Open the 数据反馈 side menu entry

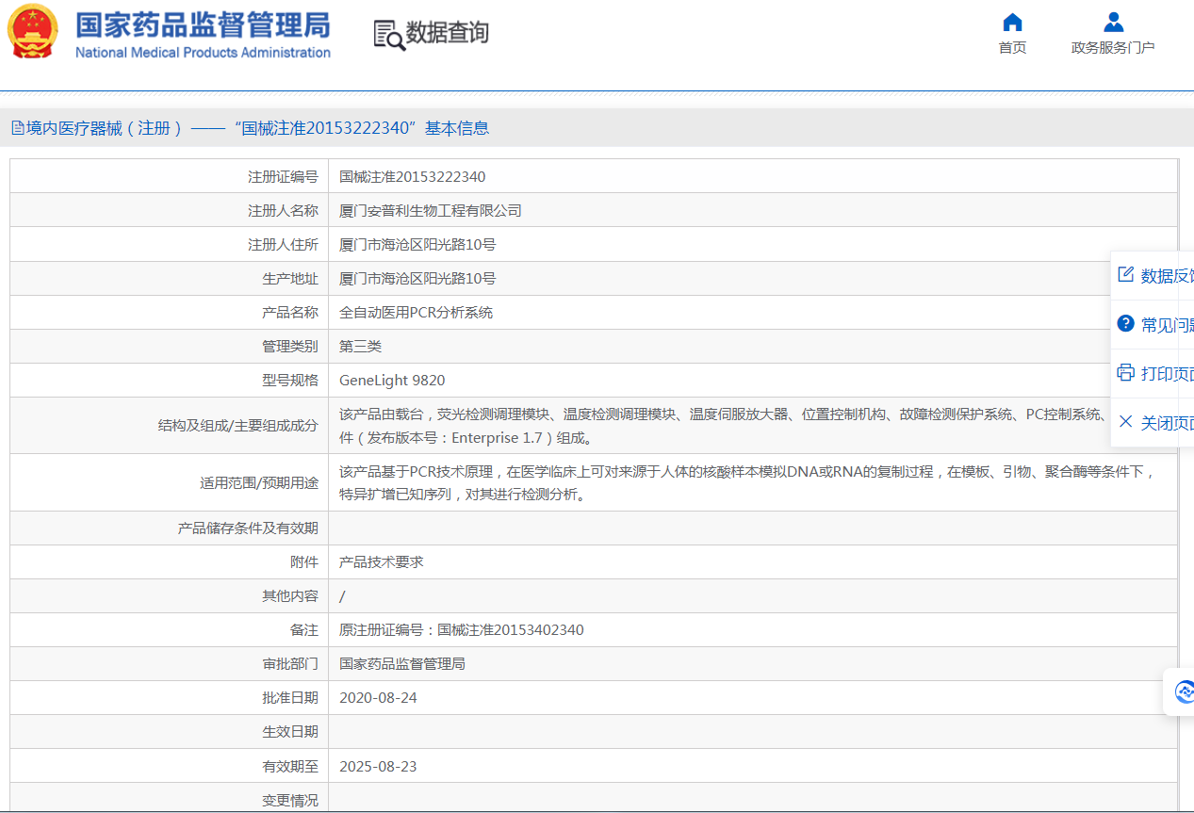[x=1153, y=276]
